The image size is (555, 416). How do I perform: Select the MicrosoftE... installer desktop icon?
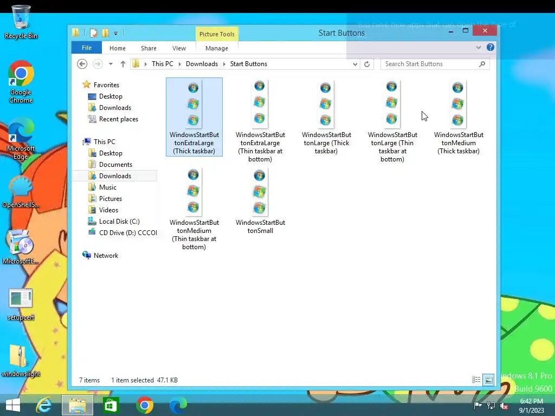tap(21, 247)
